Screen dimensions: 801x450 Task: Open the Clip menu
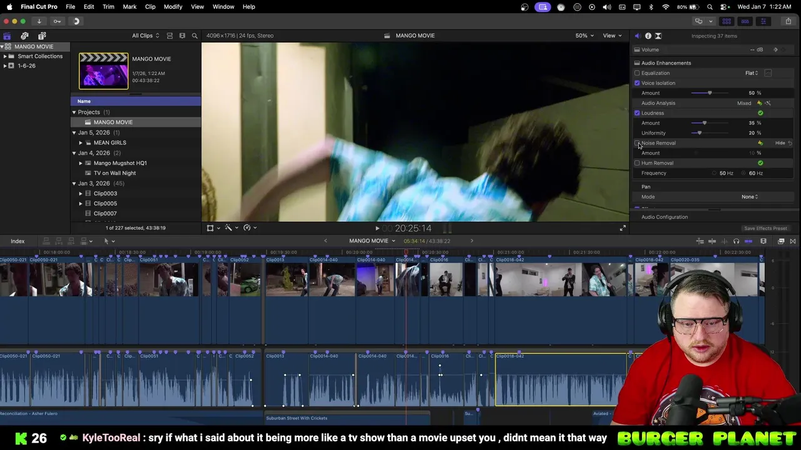pyautogui.click(x=150, y=7)
